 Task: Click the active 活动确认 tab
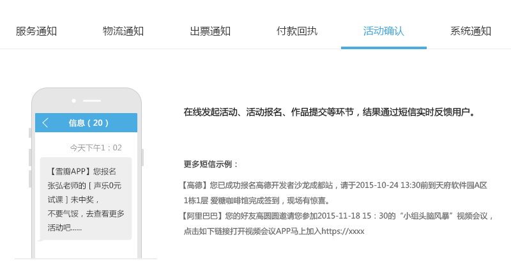pyautogui.click(x=384, y=31)
